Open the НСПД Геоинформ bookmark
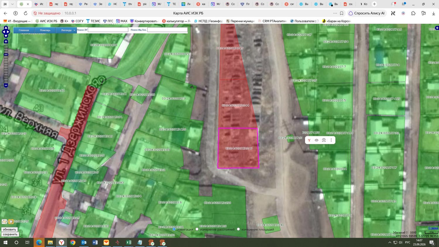 tap(208, 21)
